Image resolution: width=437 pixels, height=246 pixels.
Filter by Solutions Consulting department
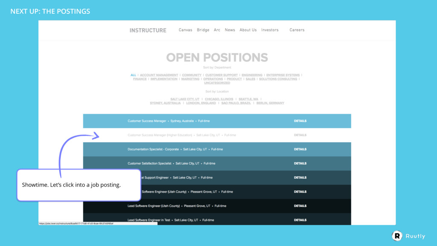click(278, 79)
